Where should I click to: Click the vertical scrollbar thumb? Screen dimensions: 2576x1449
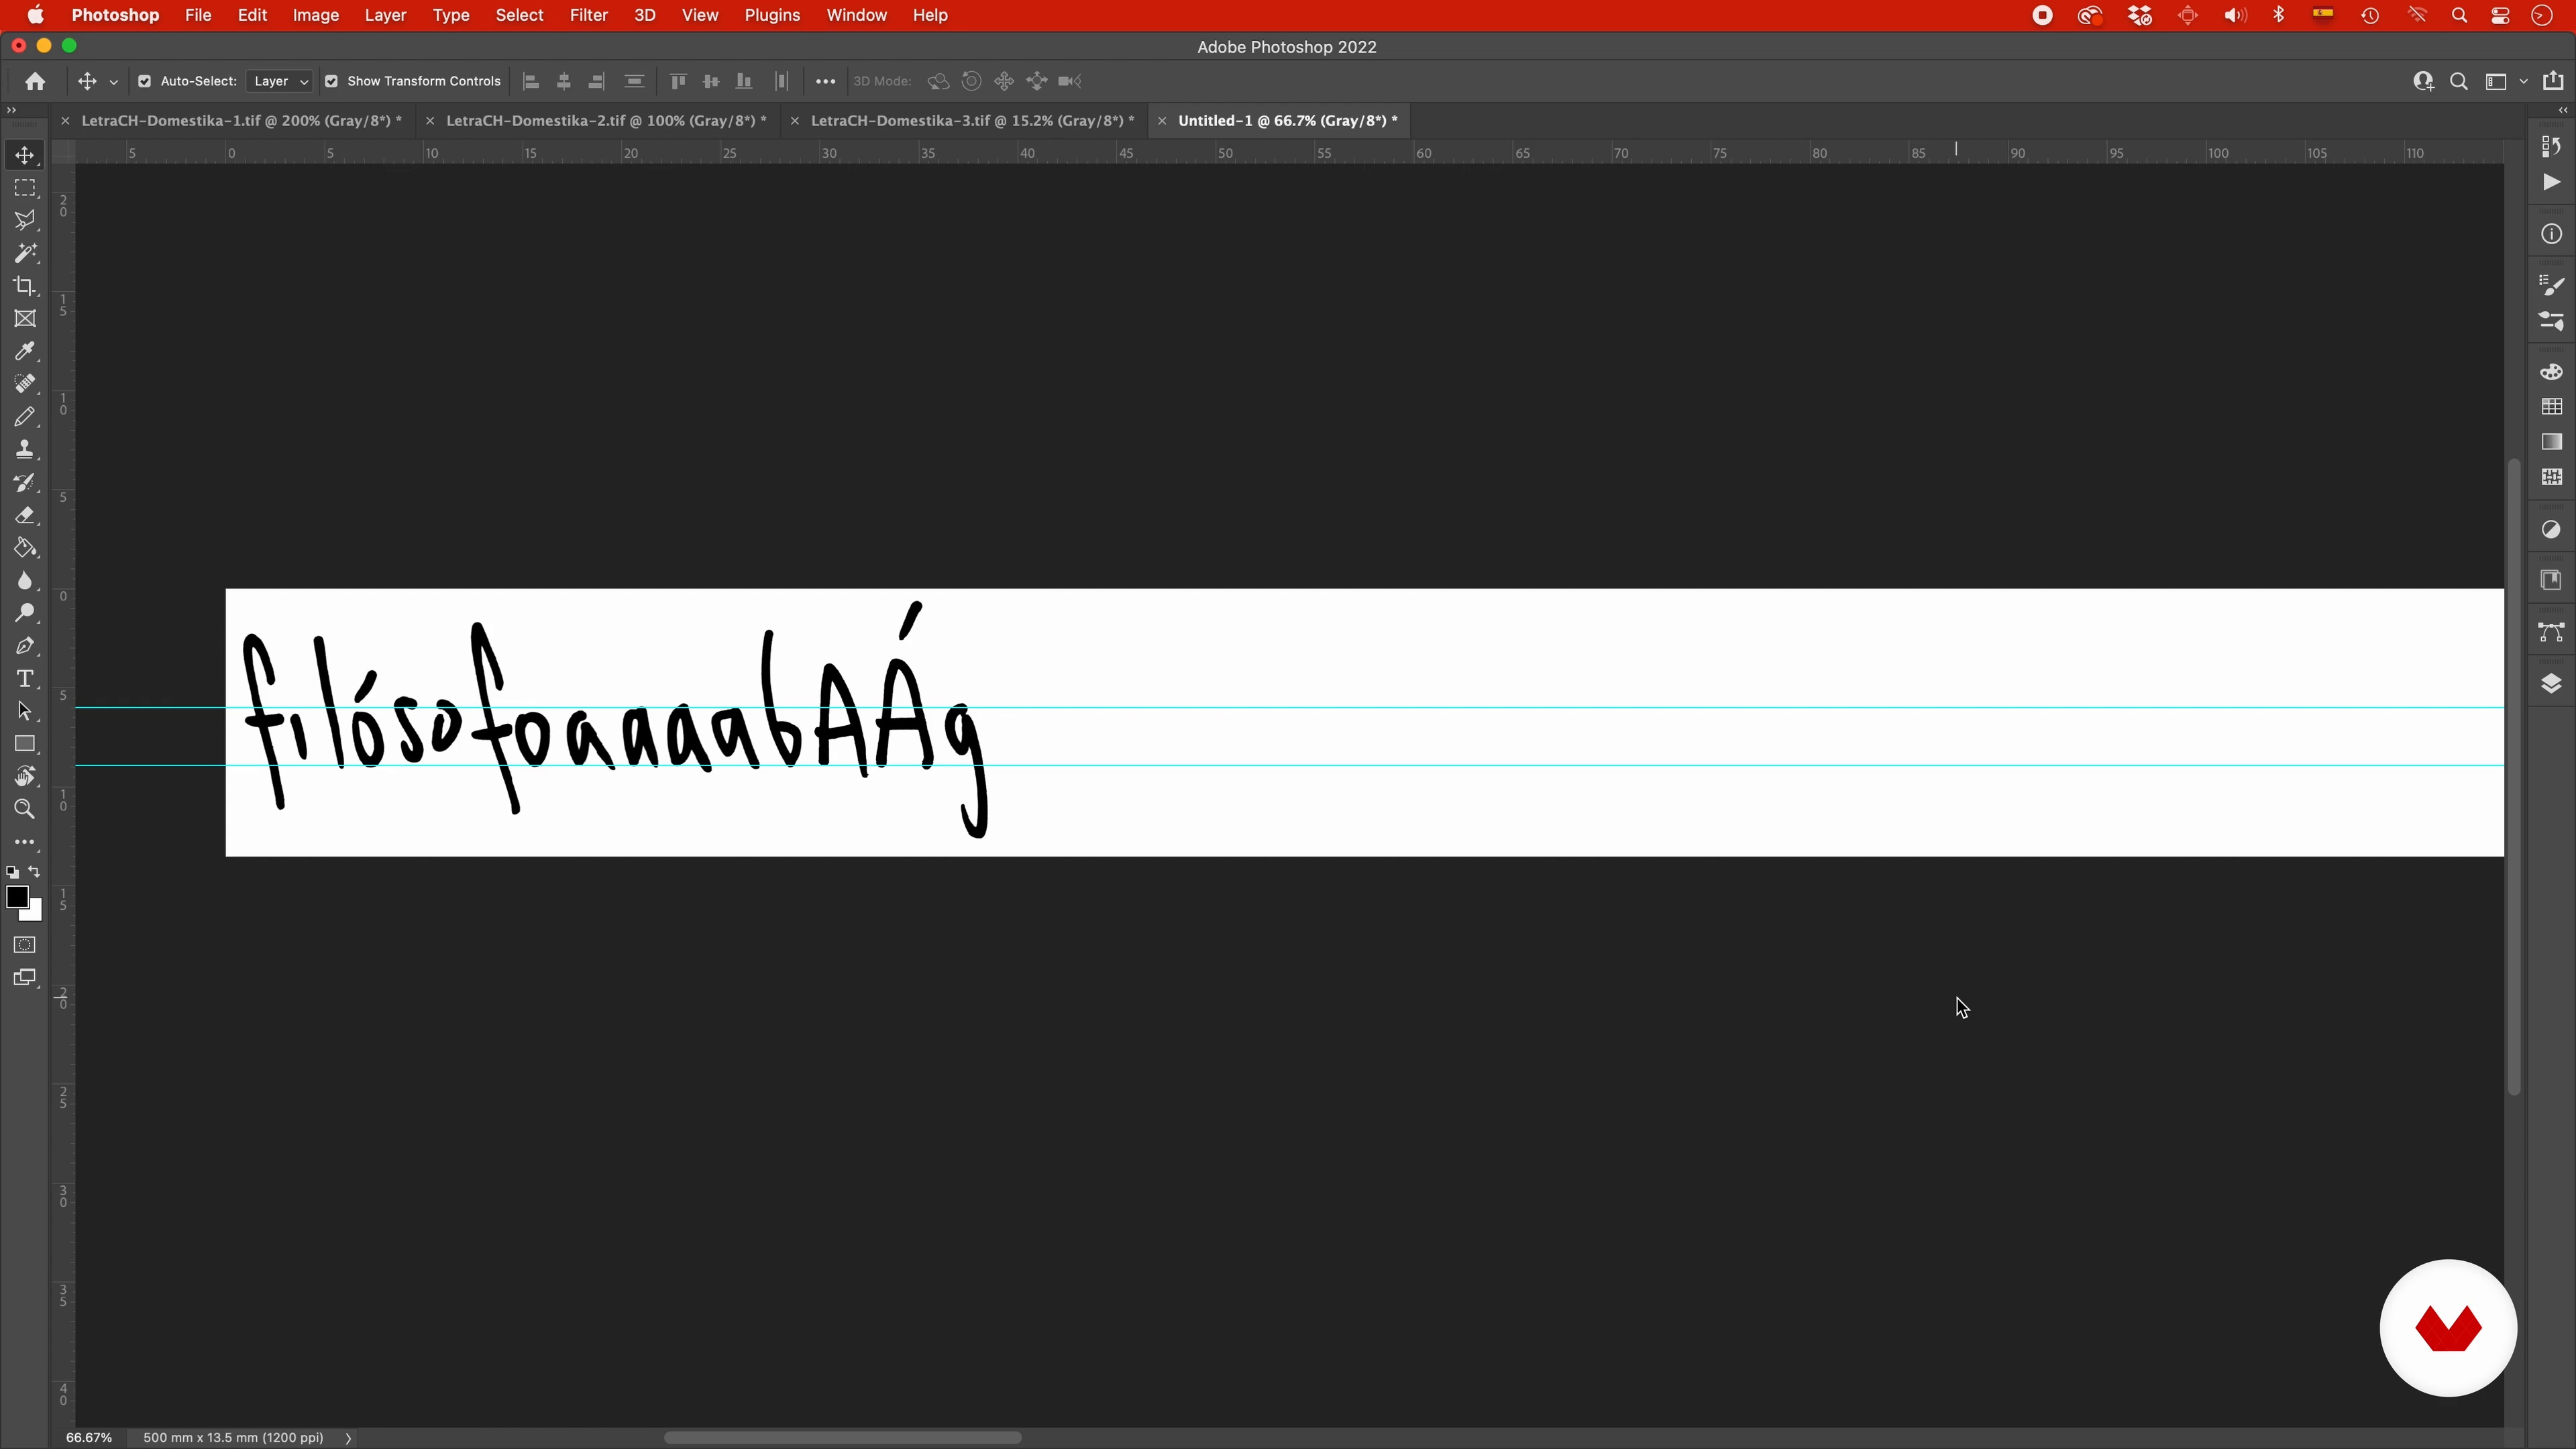click(x=2514, y=776)
